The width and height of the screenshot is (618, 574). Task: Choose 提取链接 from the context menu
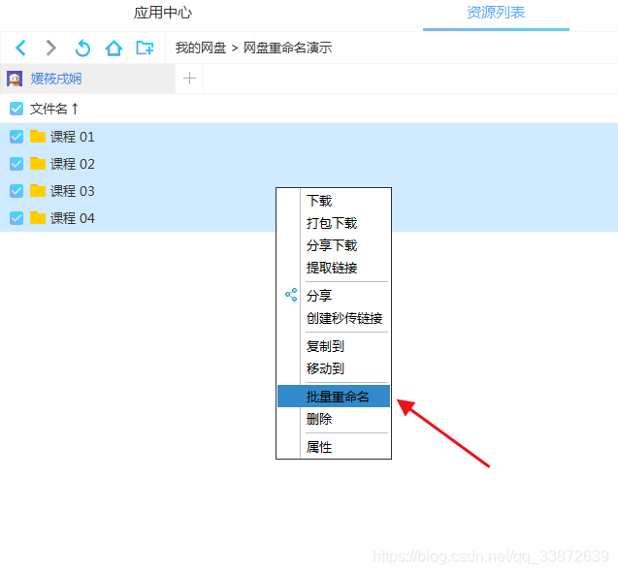point(334,268)
